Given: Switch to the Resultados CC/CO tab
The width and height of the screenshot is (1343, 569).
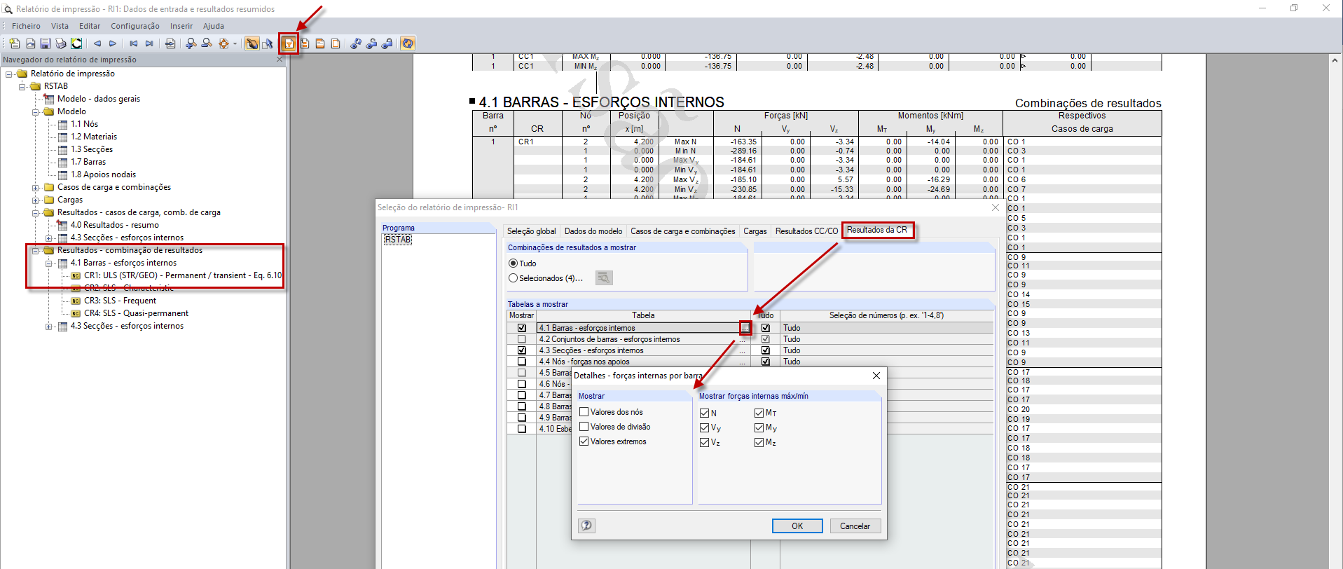Looking at the screenshot, I should pos(806,231).
